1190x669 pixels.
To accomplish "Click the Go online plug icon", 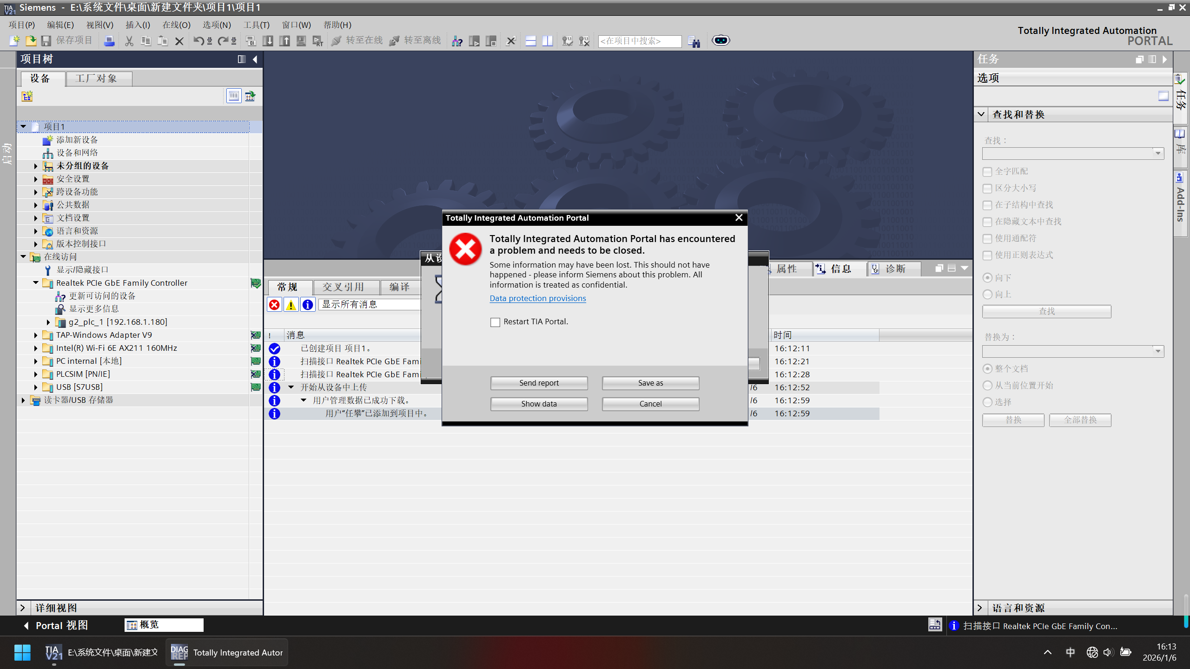I will [337, 41].
